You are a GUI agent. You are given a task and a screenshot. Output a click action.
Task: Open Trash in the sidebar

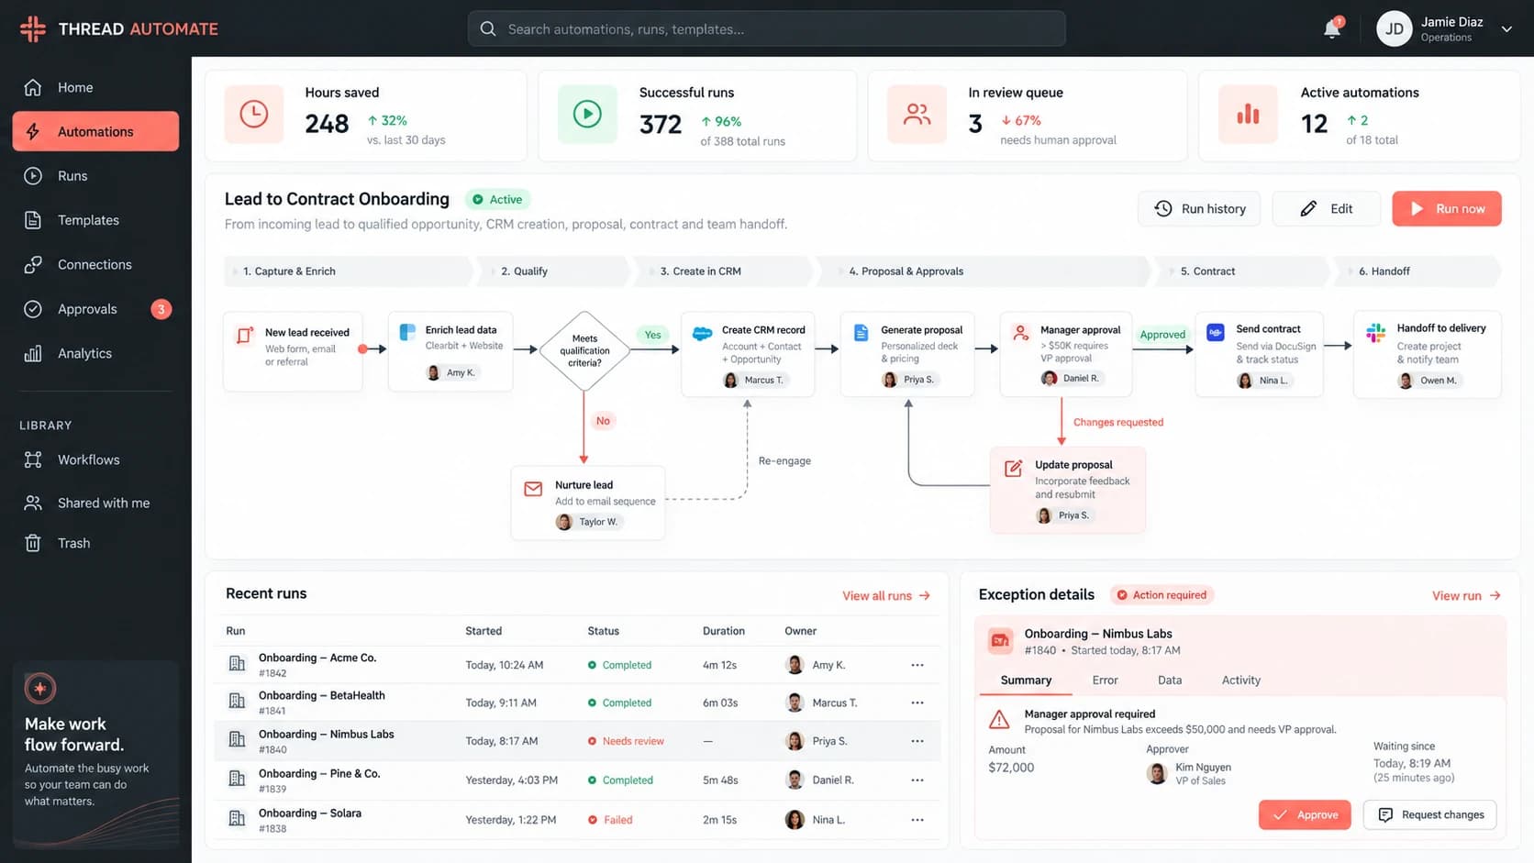pyautogui.click(x=95, y=543)
